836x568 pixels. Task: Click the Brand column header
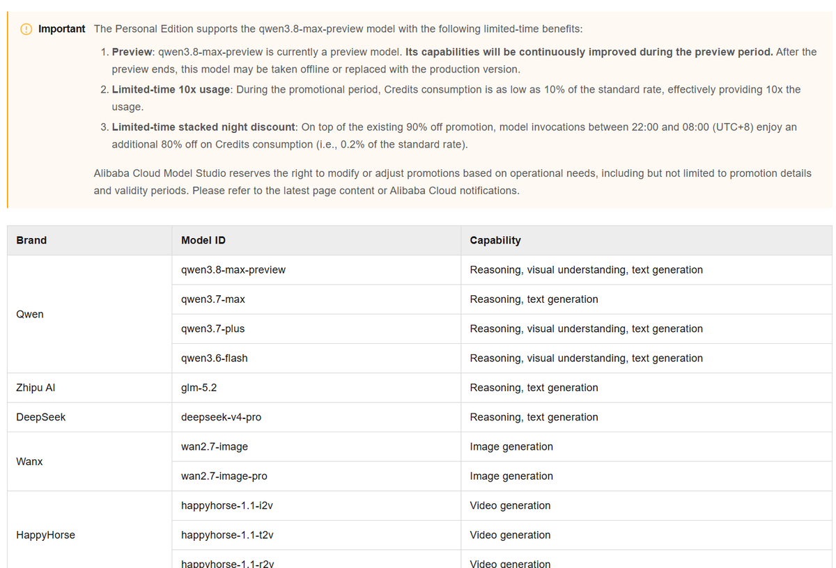click(89, 240)
